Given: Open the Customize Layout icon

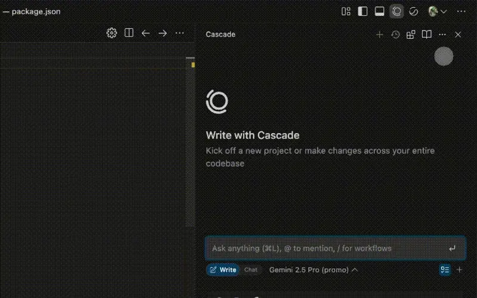Looking at the screenshot, I should (346, 11).
